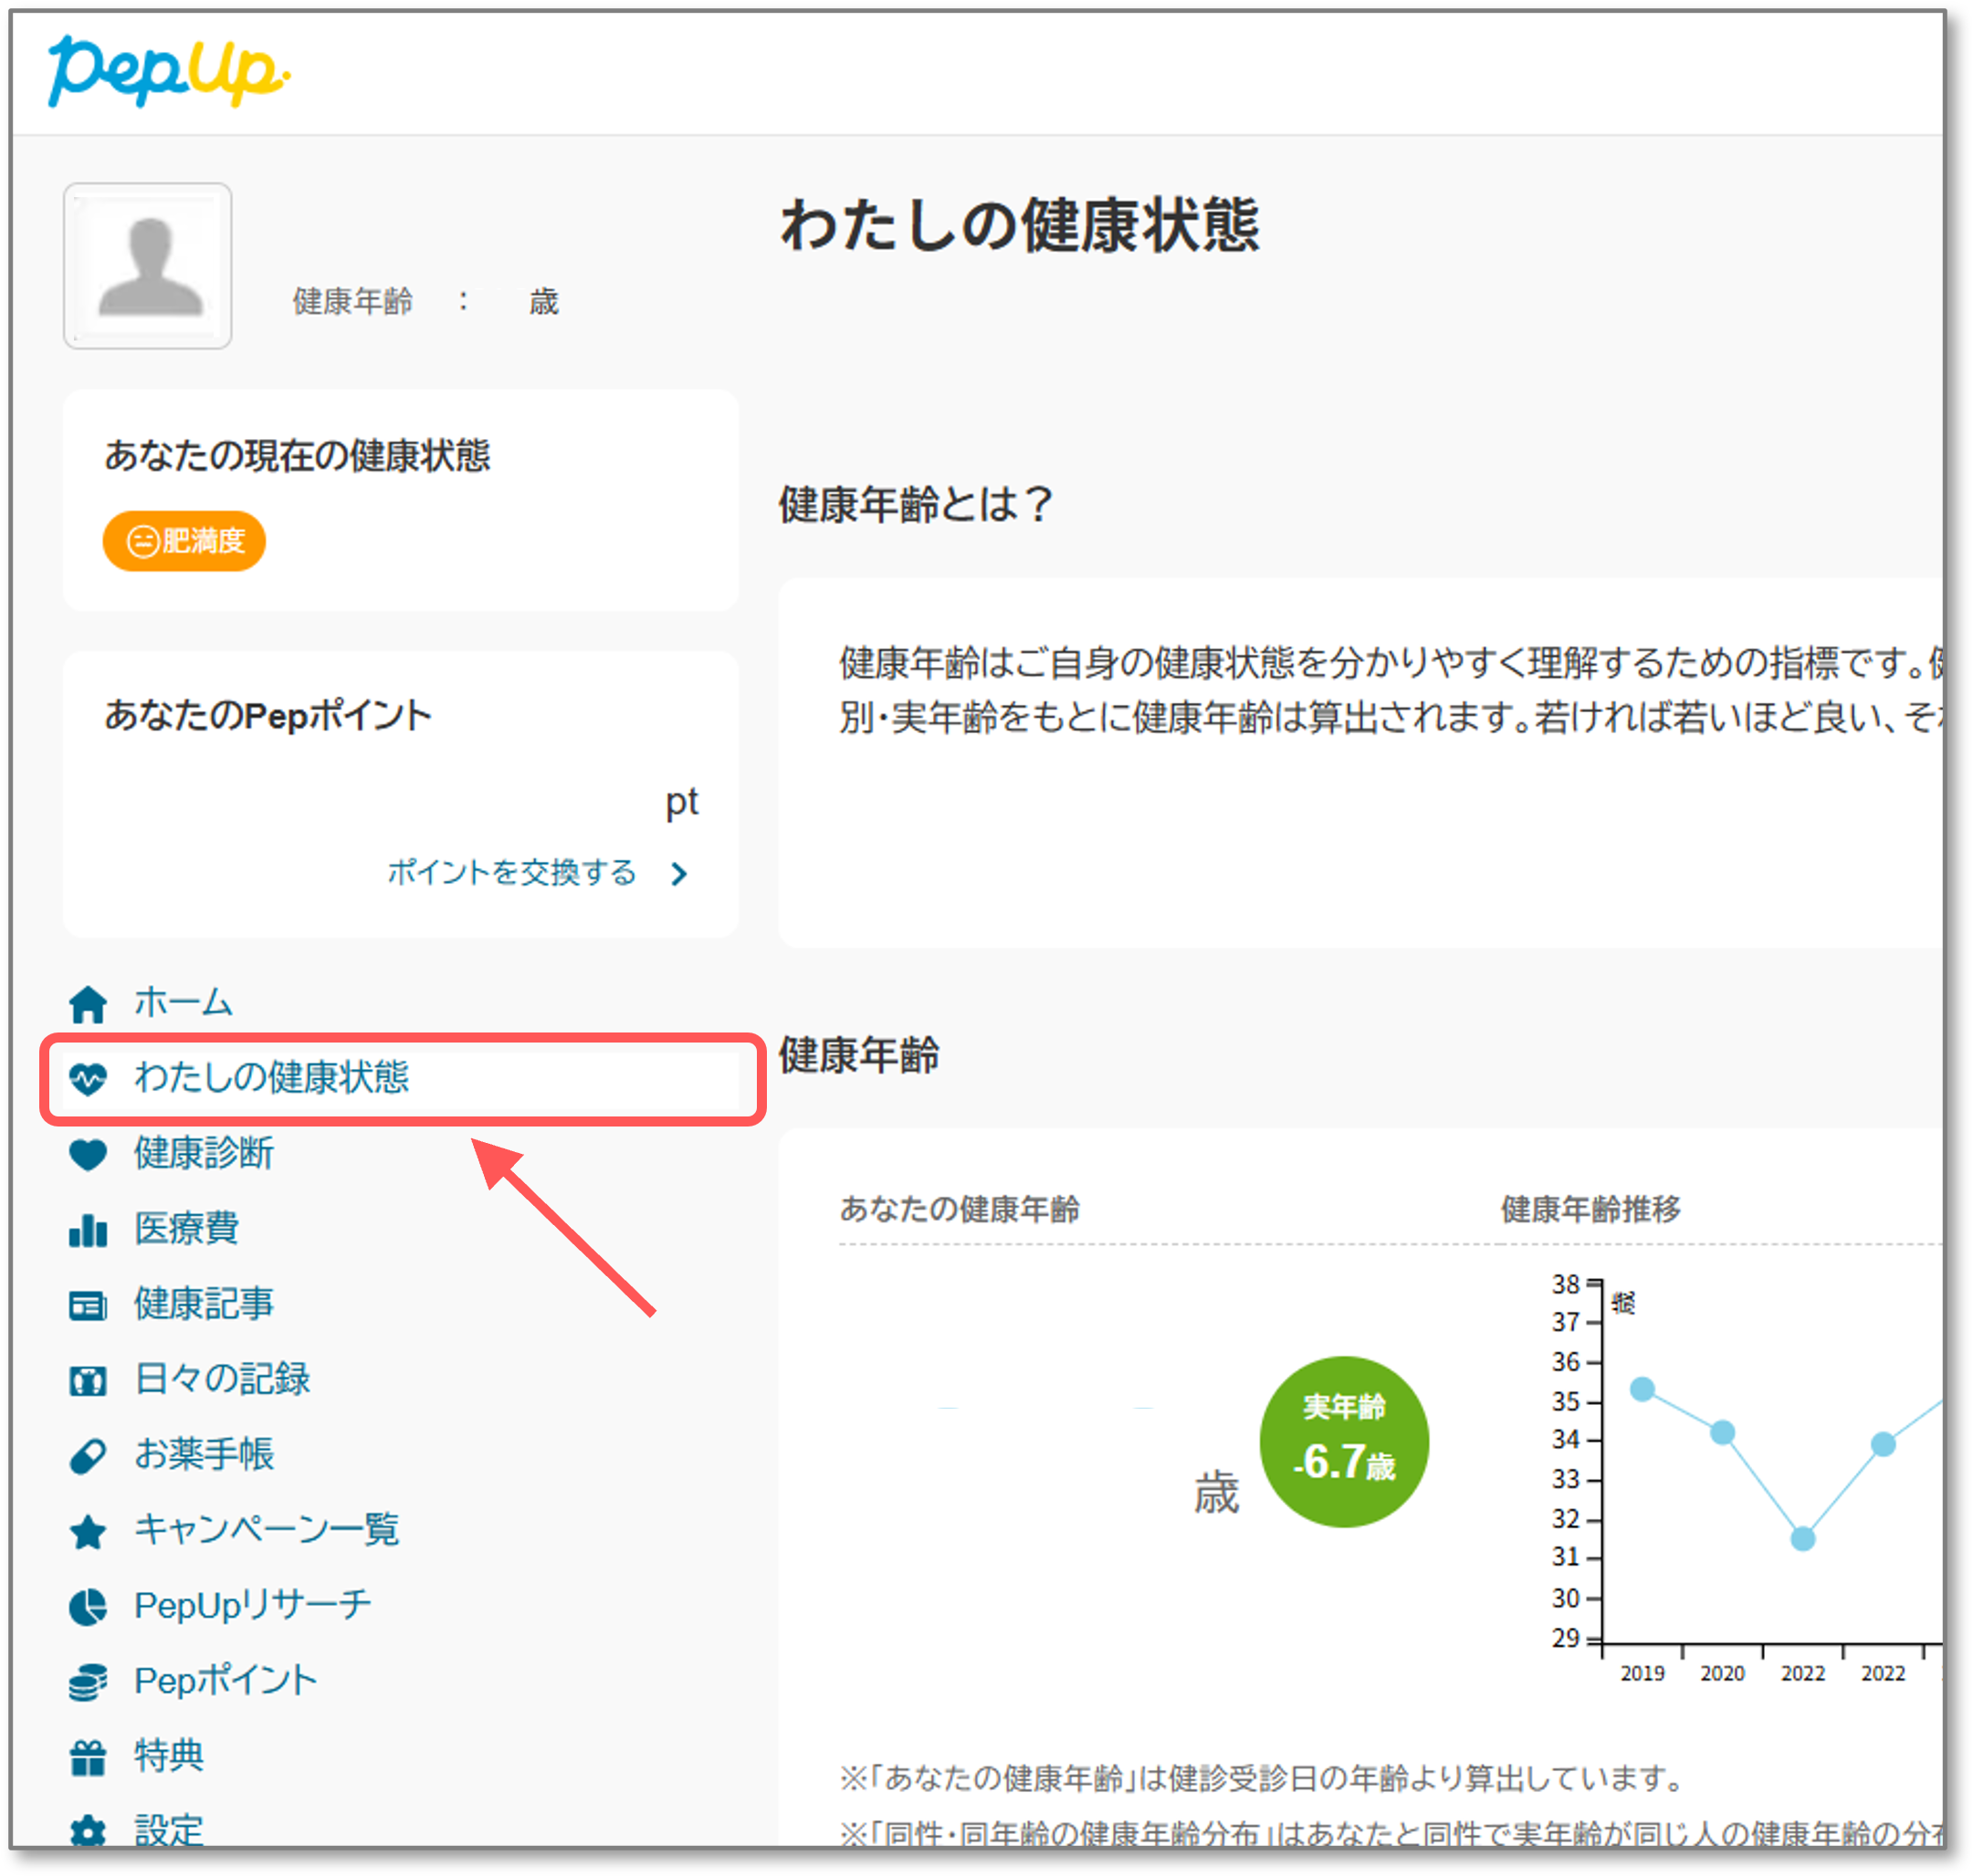
Task: Click the green 実年齢 -6.7歳 circle
Action: pyautogui.click(x=1344, y=1442)
